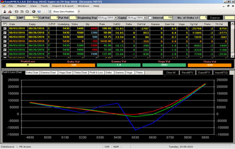Open the Help menu
This screenshot has width=235, height=149.
tap(96, 6)
